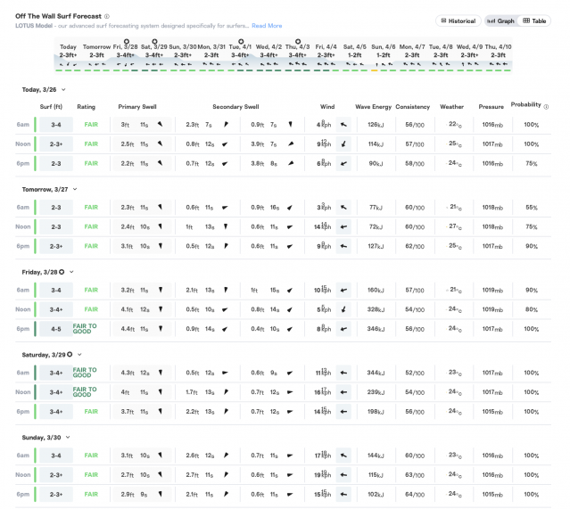570x509 pixels.
Task: Select Sun, 3/30 in the day strip
Action: click(x=183, y=56)
